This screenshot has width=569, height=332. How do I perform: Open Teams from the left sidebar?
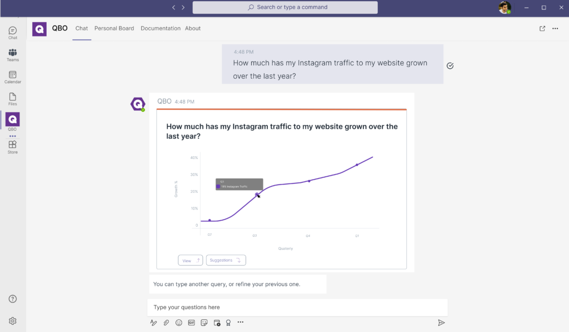(x=13, y=55)
